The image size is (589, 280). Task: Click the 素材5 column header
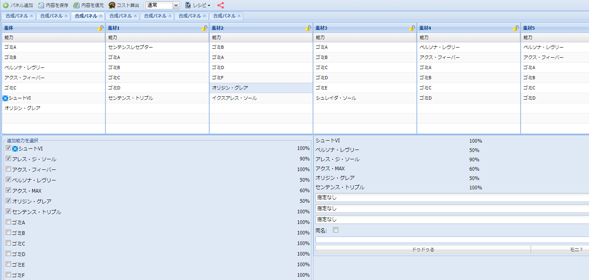555,28
